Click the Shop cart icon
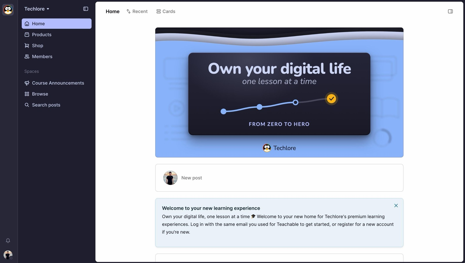The width and height of the screenshot is (465, 263). pos(27,46)
